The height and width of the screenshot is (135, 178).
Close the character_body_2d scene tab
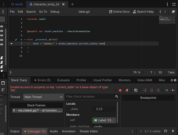pyautogui.click(x=64, y=4)
